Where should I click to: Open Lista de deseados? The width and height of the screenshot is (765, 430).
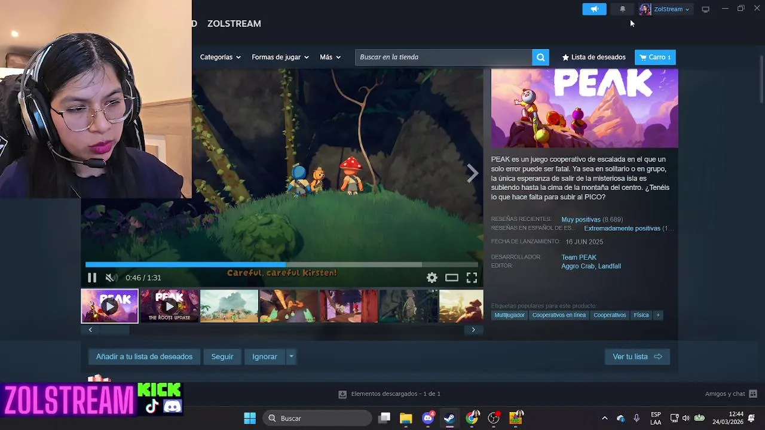[x=593, y=57]
